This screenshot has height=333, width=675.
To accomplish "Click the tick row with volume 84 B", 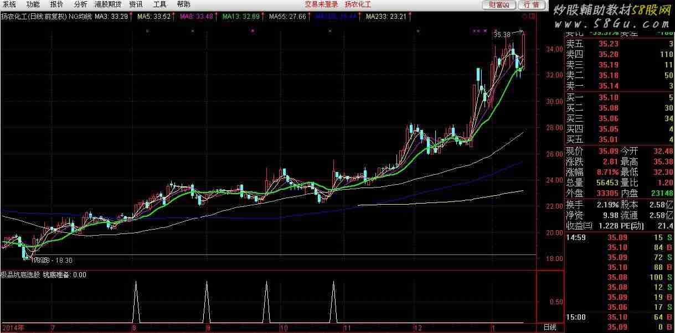I will click(620, 248).
